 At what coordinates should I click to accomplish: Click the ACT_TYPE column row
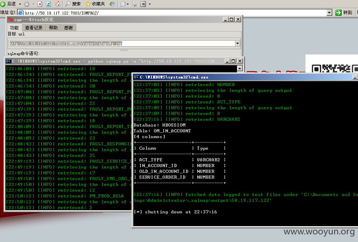click(180, 160)
